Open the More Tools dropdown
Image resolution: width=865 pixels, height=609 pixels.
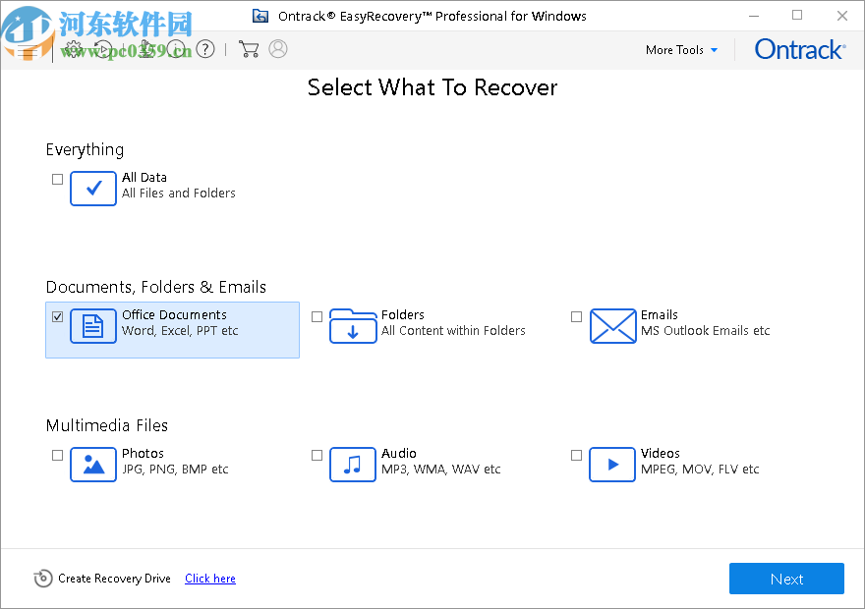(x=681, y=49)
